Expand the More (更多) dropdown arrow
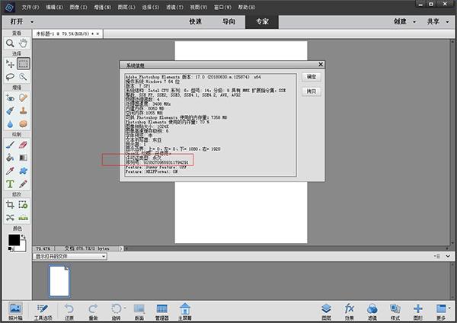 [449, 308]
